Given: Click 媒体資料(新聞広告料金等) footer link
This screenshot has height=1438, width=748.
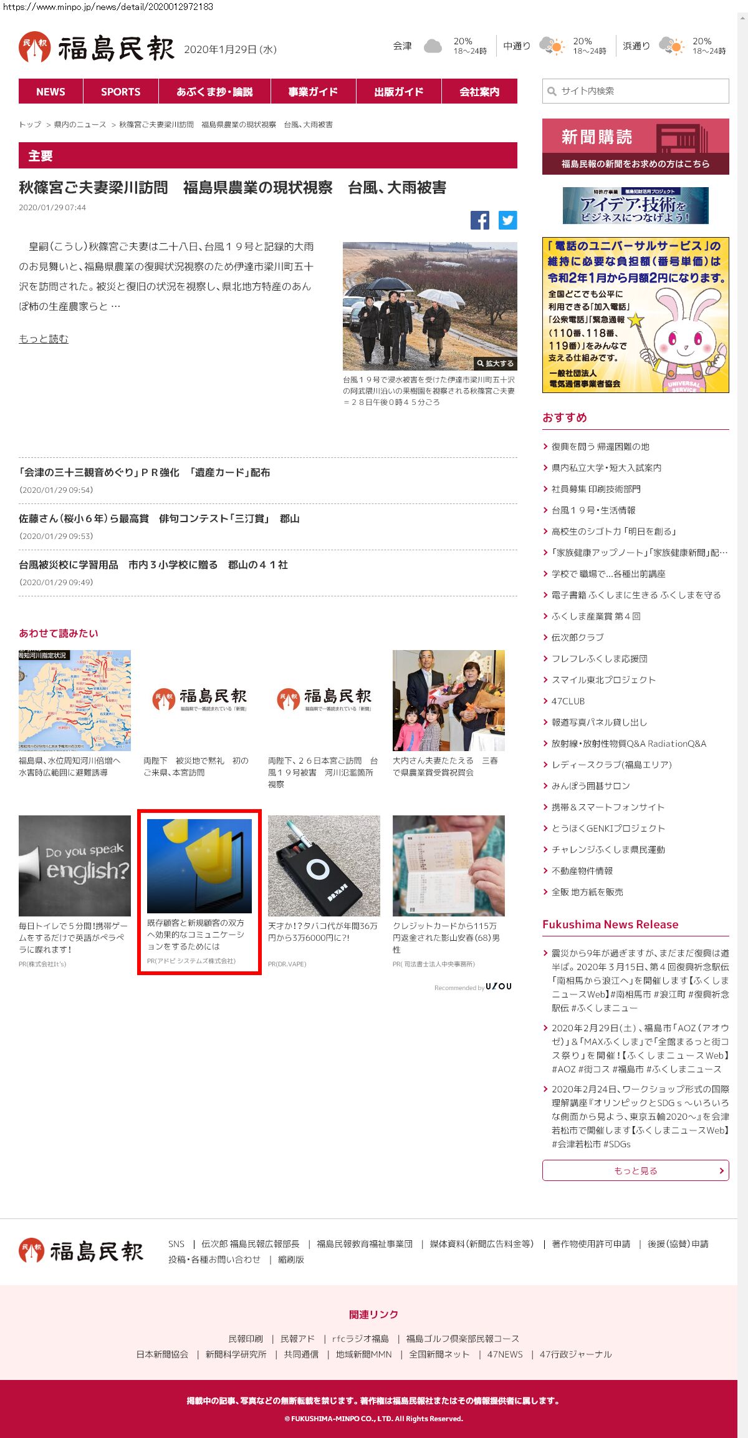Looking at the screenshot, I should pyautogui.click(x=482, y=1244).
